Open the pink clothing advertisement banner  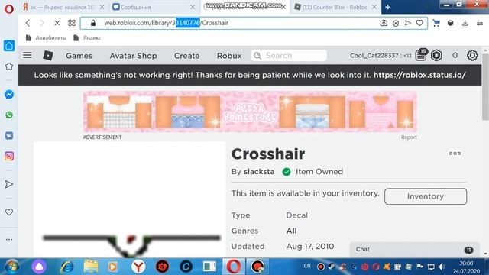[x=250, y=112]
